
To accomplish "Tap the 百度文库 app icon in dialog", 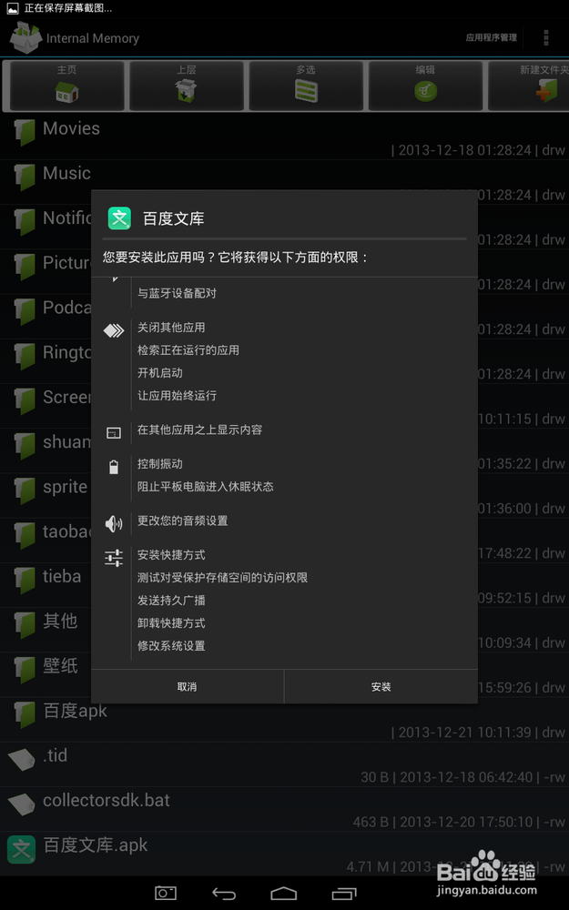I will click(x=119, y=218).
